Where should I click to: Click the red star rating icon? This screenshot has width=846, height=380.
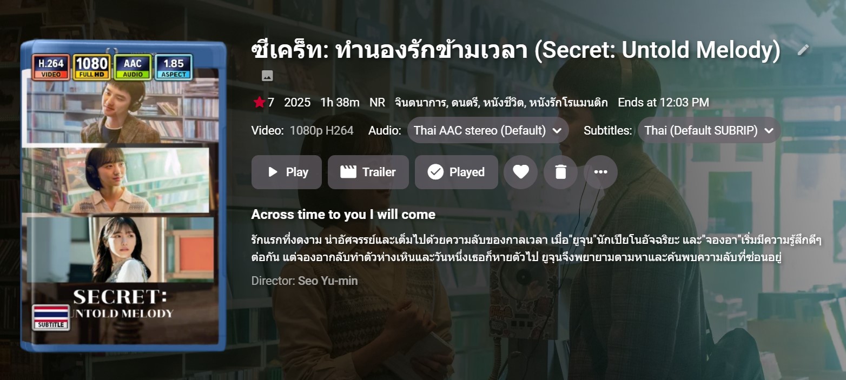(259, 102)
